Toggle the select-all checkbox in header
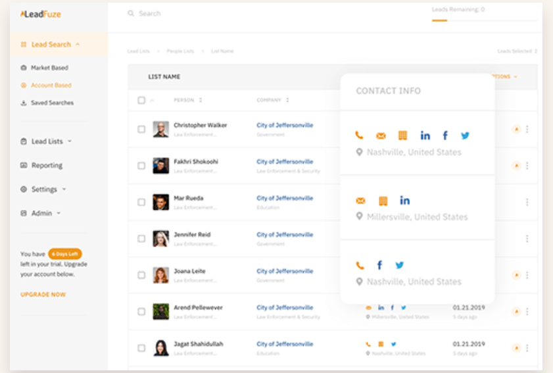Image resolution: width=553 pixels, height=373 pixels. click(x=141, y=100)
